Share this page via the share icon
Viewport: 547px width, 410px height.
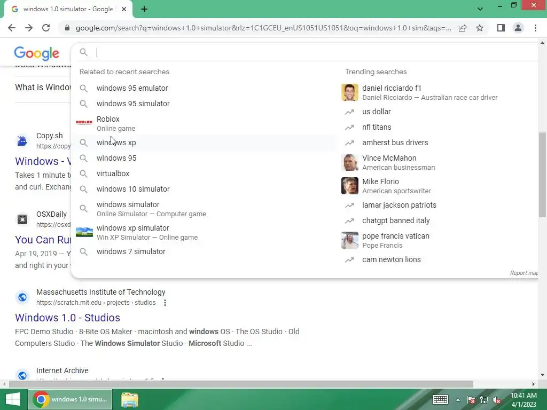[x=463, y=28]
